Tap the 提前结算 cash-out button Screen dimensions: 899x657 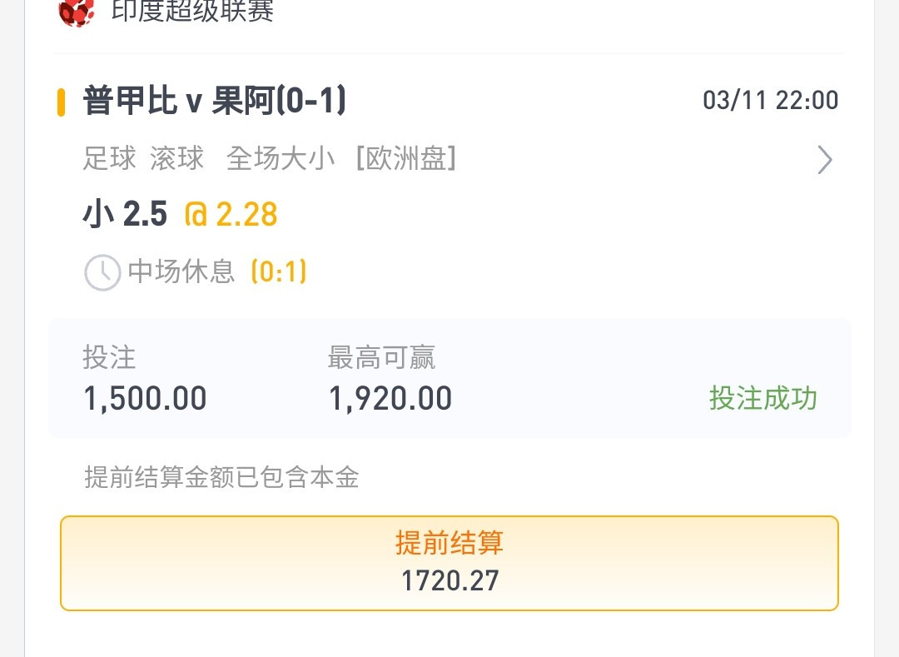(x=449, y=563)
